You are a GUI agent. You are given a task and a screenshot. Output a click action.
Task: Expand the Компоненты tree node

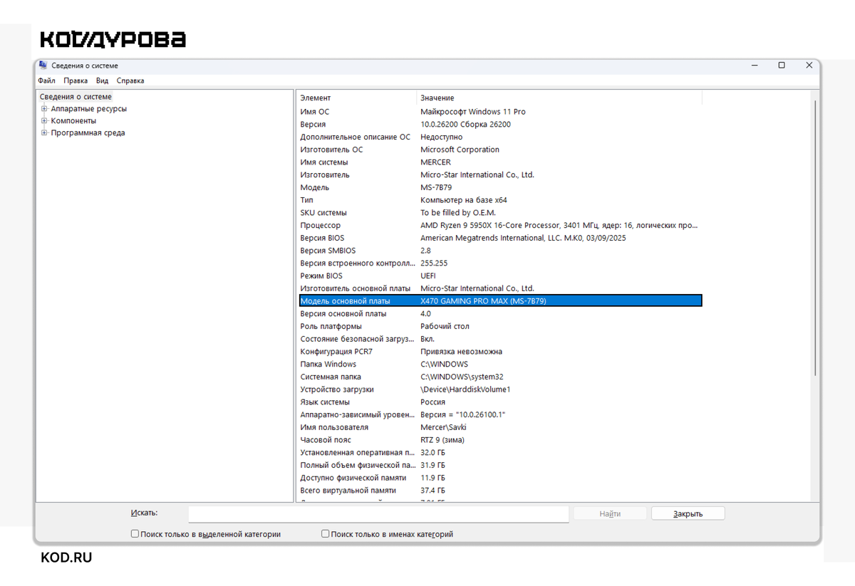pos(44,121)
